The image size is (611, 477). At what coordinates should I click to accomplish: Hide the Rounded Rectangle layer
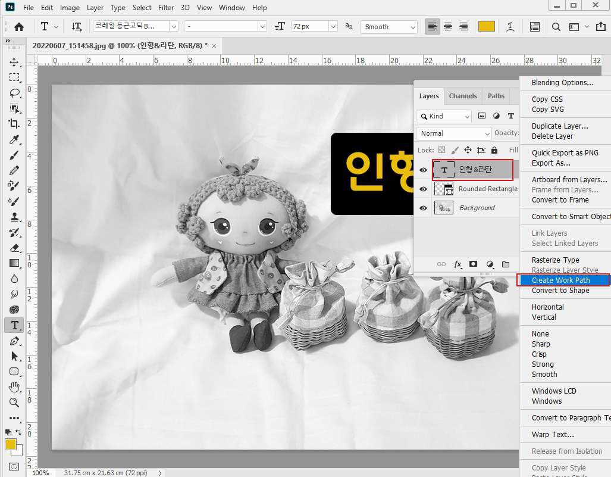423,189
